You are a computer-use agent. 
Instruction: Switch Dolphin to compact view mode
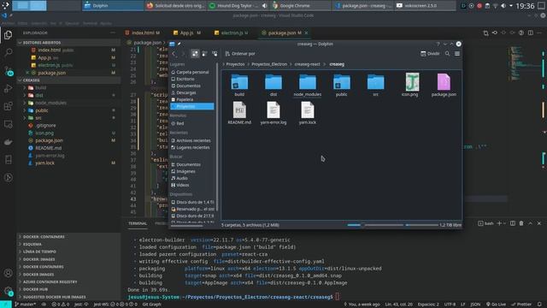(205, 53)
